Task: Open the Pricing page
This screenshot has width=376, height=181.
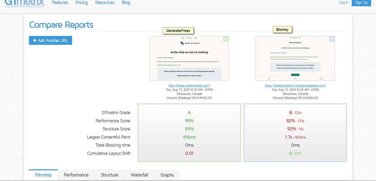Action: point(82,3)
